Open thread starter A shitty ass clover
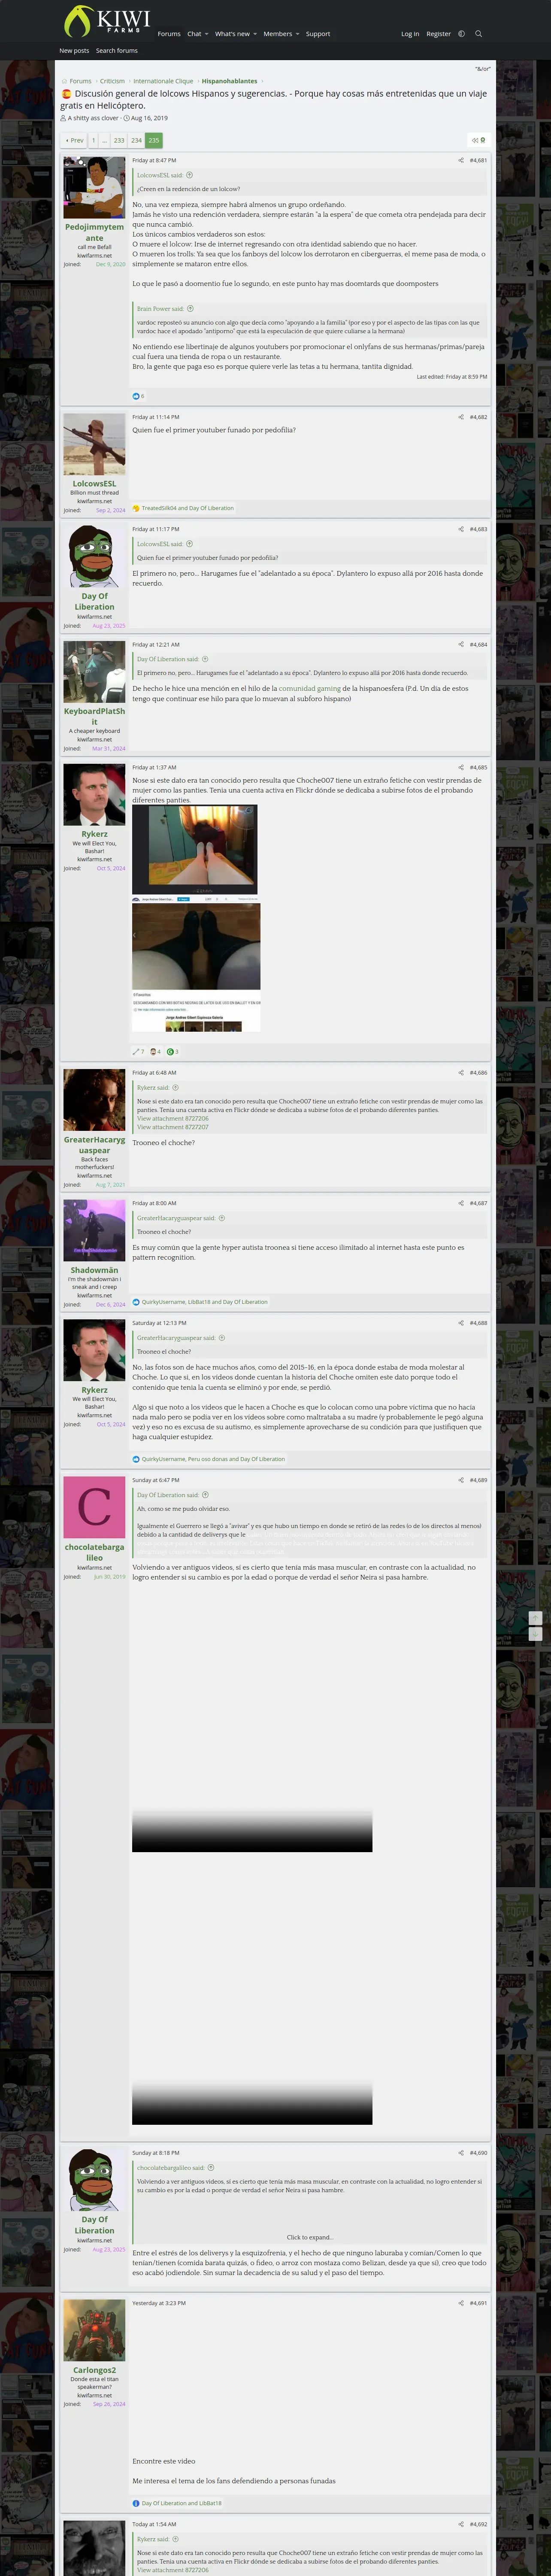The height and width of the screenshot is (2576, 551). (93, 118)
